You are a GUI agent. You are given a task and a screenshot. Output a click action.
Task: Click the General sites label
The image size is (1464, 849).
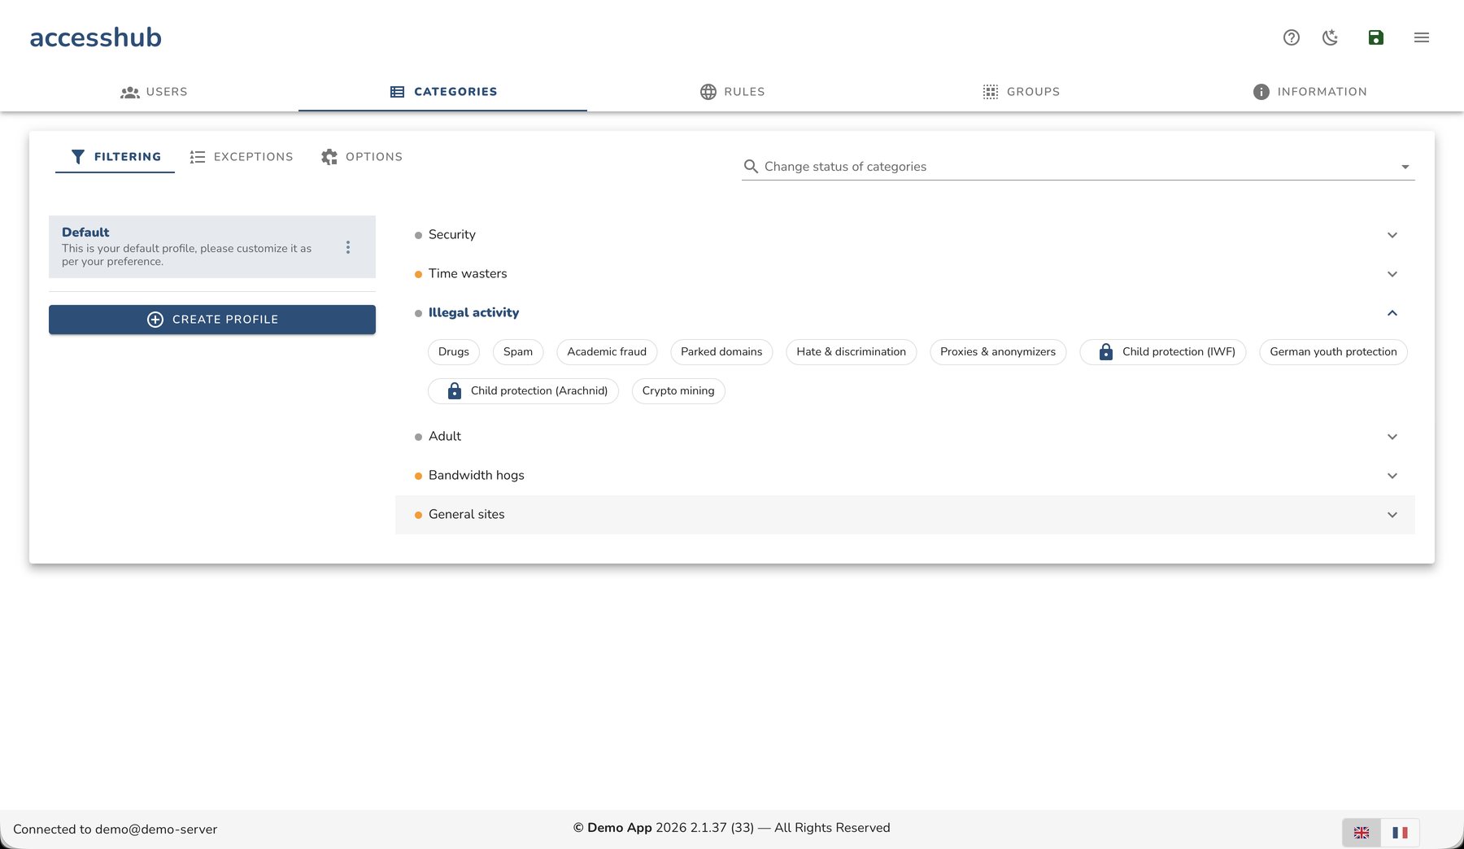(467, 514)
